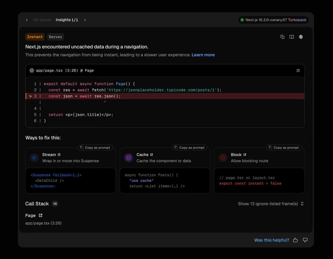Click the Server tag label
The height and width of the screenshot is (259, 333).
(x=56, y=37)
